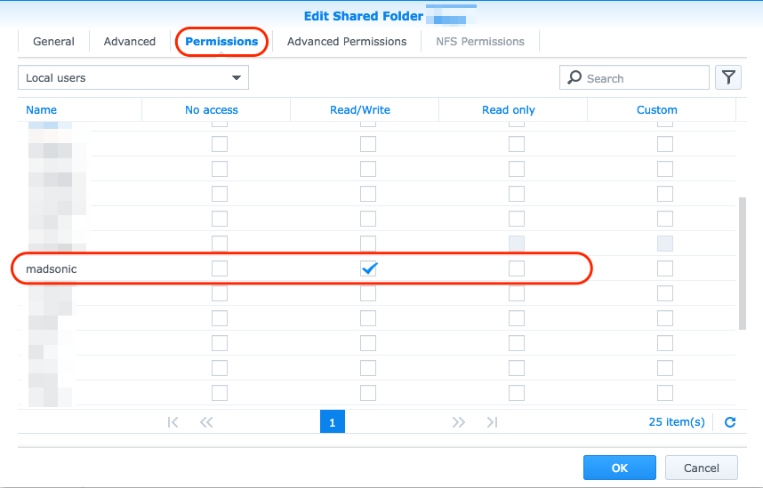763x488 pixels.
Task: Click the refresh icon beside 25 item(s)
Action: click(x=730, y=422)
